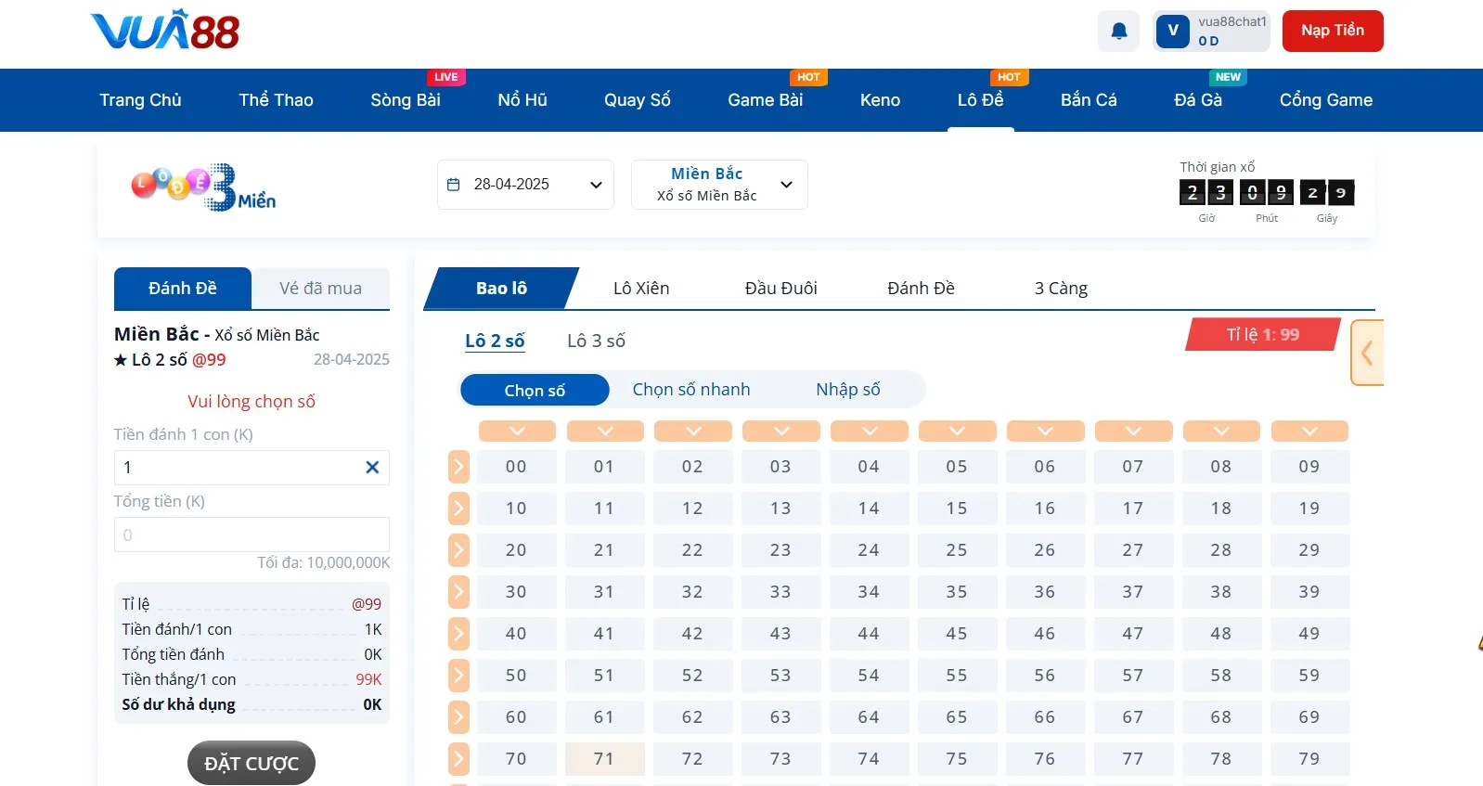This screenshot has height=786, width=1483.
Task: Click the user avatar V icon
Action: click(1173, 31)
